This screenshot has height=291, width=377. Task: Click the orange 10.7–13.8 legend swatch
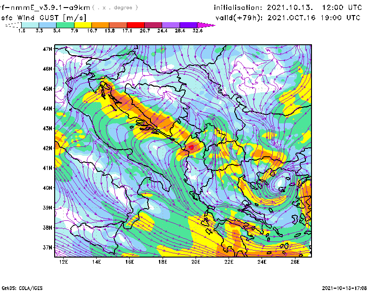pyautogui.click(x=100, y=25)
